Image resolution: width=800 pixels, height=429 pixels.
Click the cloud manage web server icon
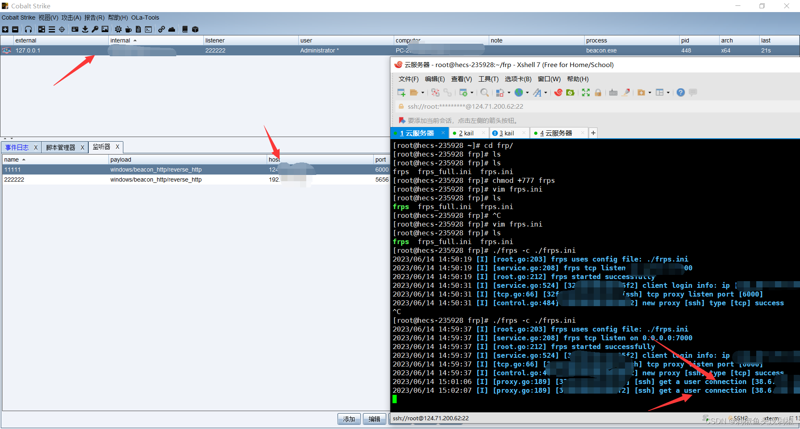[x=172, y=29]
